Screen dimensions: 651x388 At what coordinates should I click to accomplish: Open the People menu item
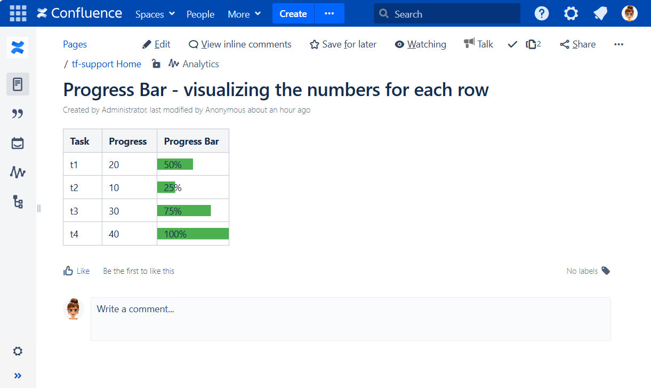(x=200, y=14)
